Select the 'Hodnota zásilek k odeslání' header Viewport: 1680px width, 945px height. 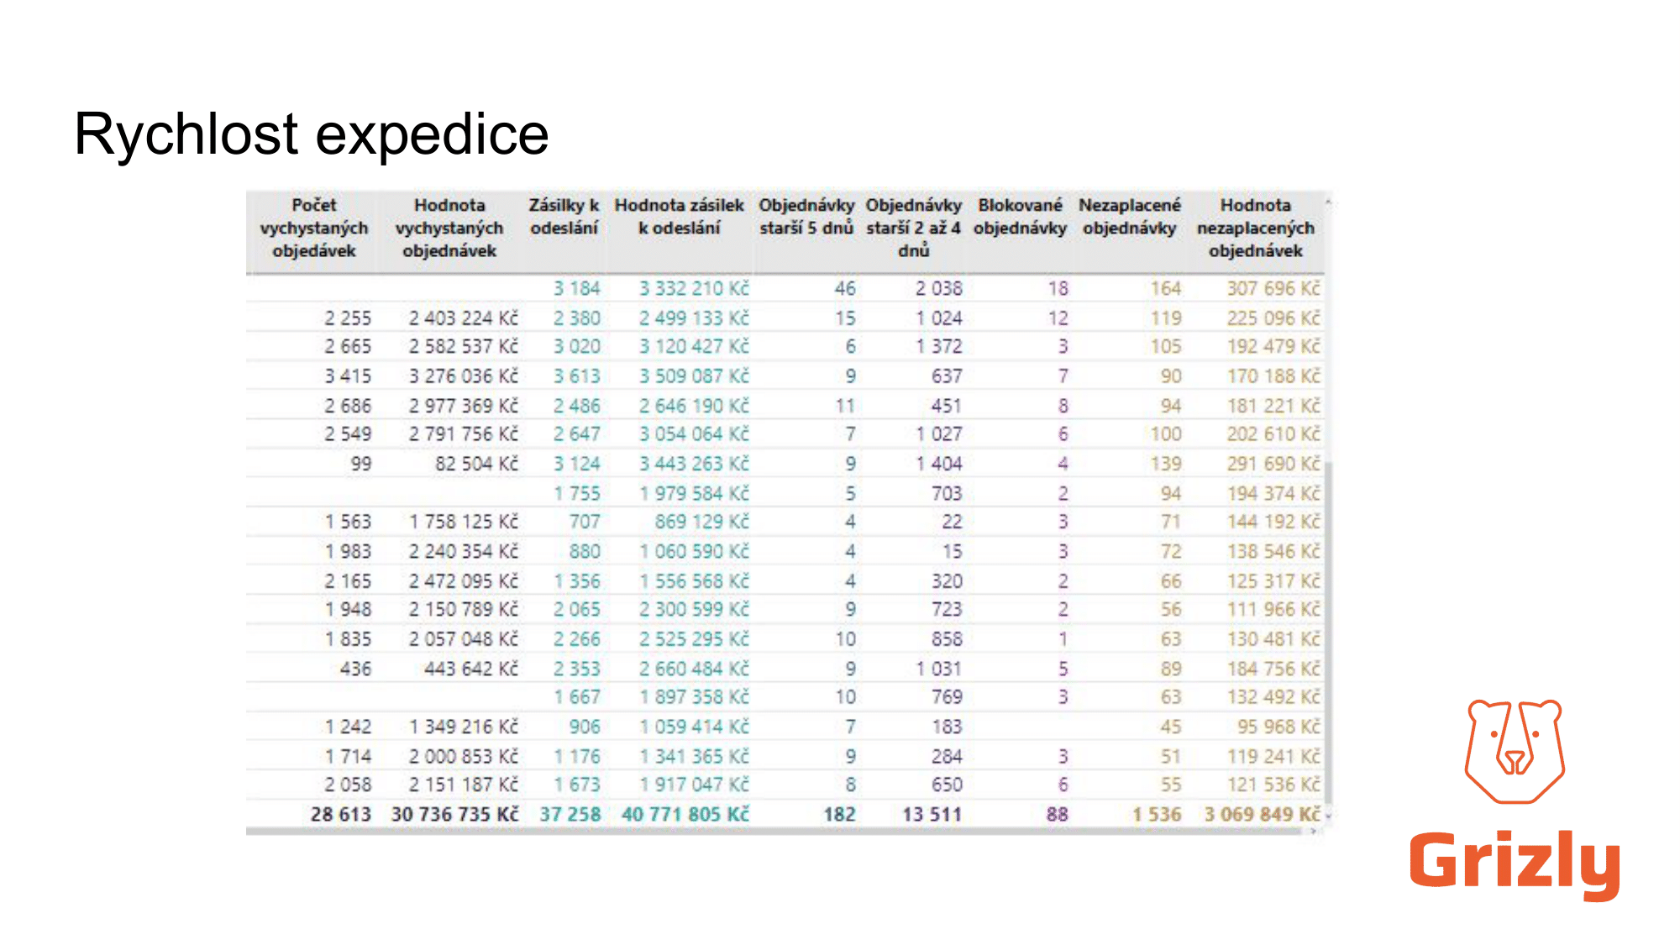(679, 217)
